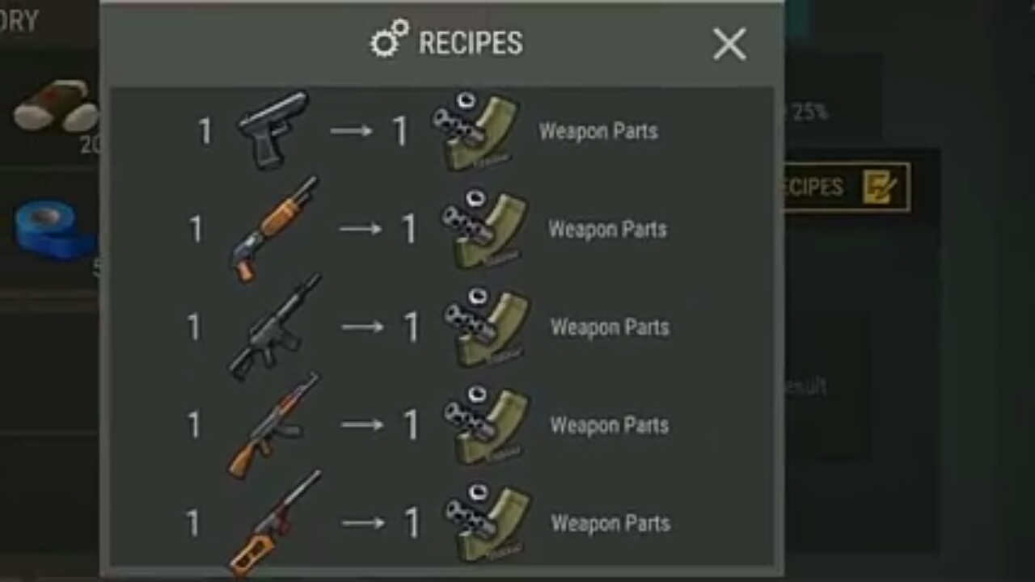Viewport: 1035px width, 582px height.
Task: Click the black assault rifle icon
Action: pyautogui.click(x=275, y=327)
